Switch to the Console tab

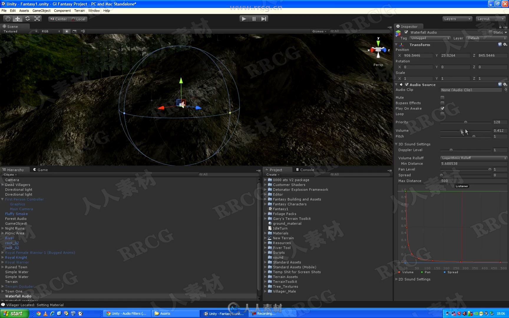[305, 170]
